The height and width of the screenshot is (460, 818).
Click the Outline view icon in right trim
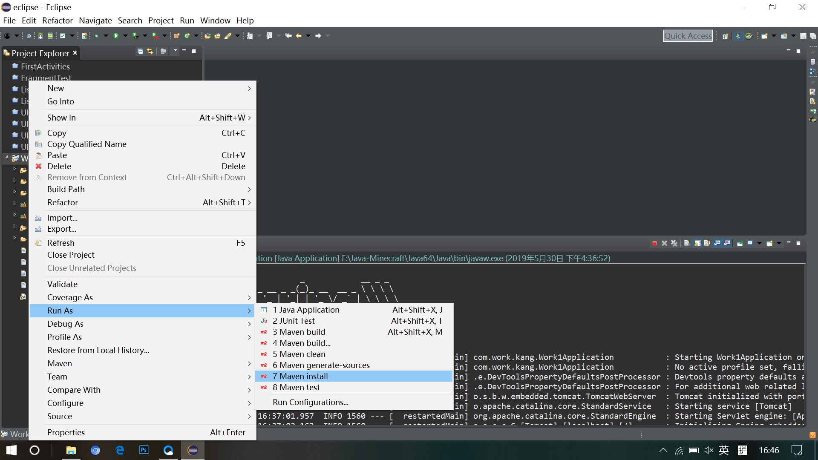(x=812, y=72)
